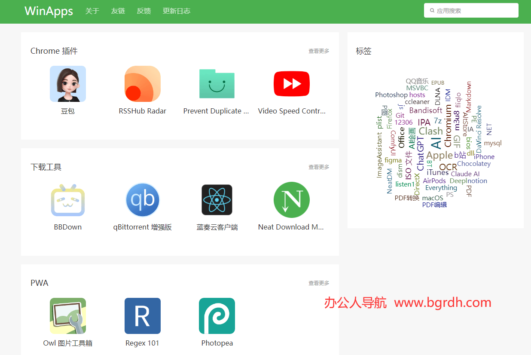Image resolution: width=531 pixels, height=355 pixels.
Task: Click 查看更多 in PWA section
Action: [319, 283]
